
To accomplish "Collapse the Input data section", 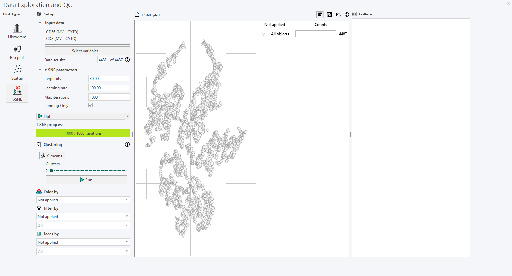I will [40, 23].
